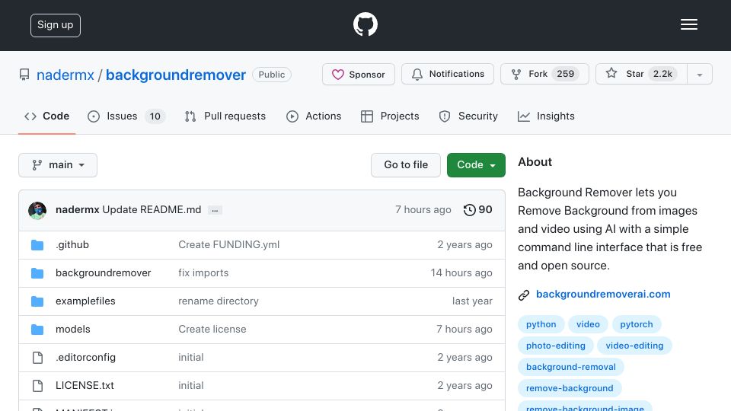The height and width of the screenshot is (411, 731).
Task: Open the backgroundremover repository title link
Action: pyautogui.click(x=176, y=75)
